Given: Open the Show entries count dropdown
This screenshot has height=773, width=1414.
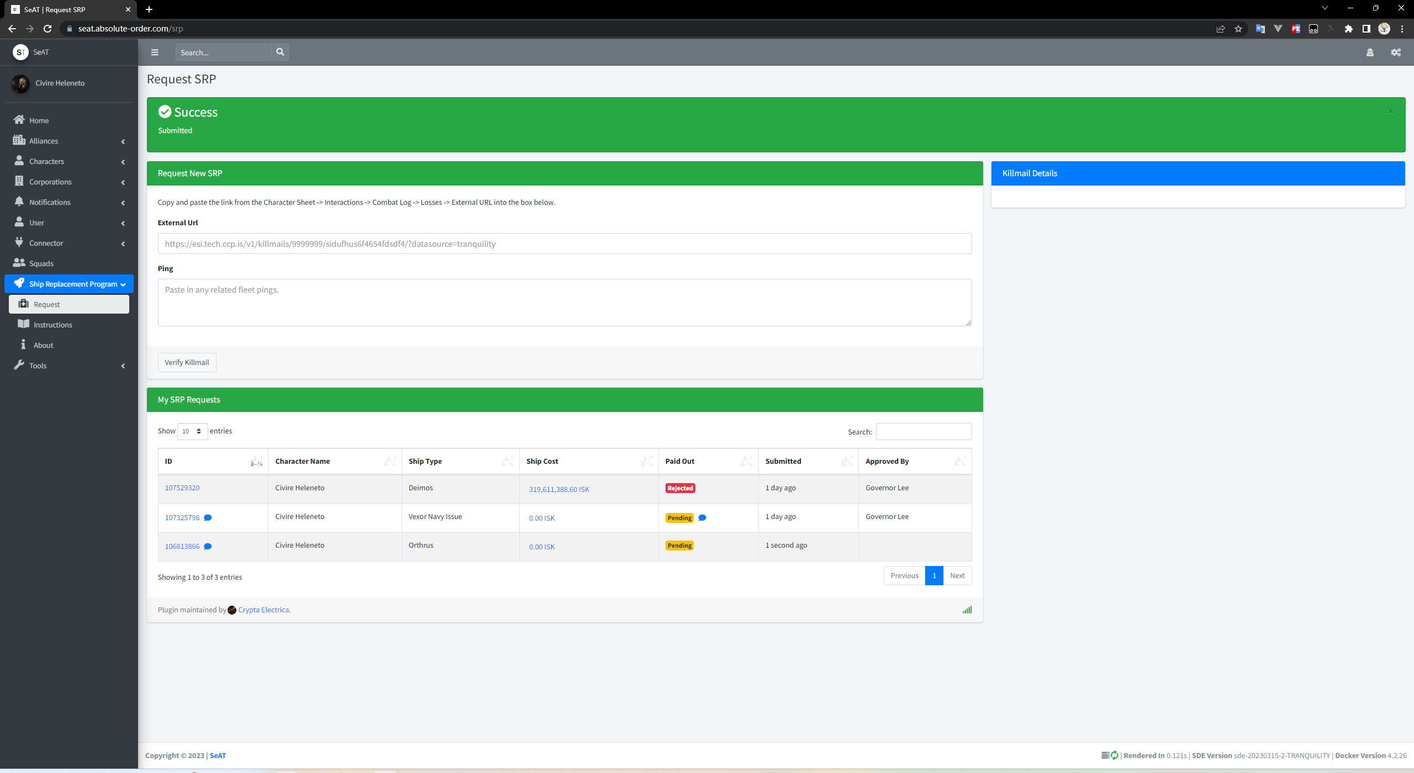Looking at the screenshot, I should (192, 431).
